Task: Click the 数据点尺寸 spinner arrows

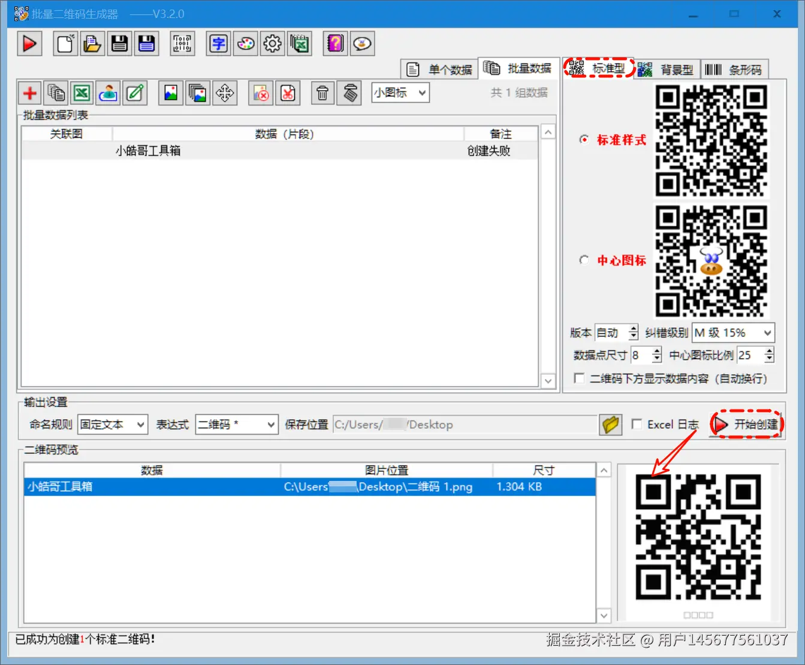Action: click(x=657, y=355)
